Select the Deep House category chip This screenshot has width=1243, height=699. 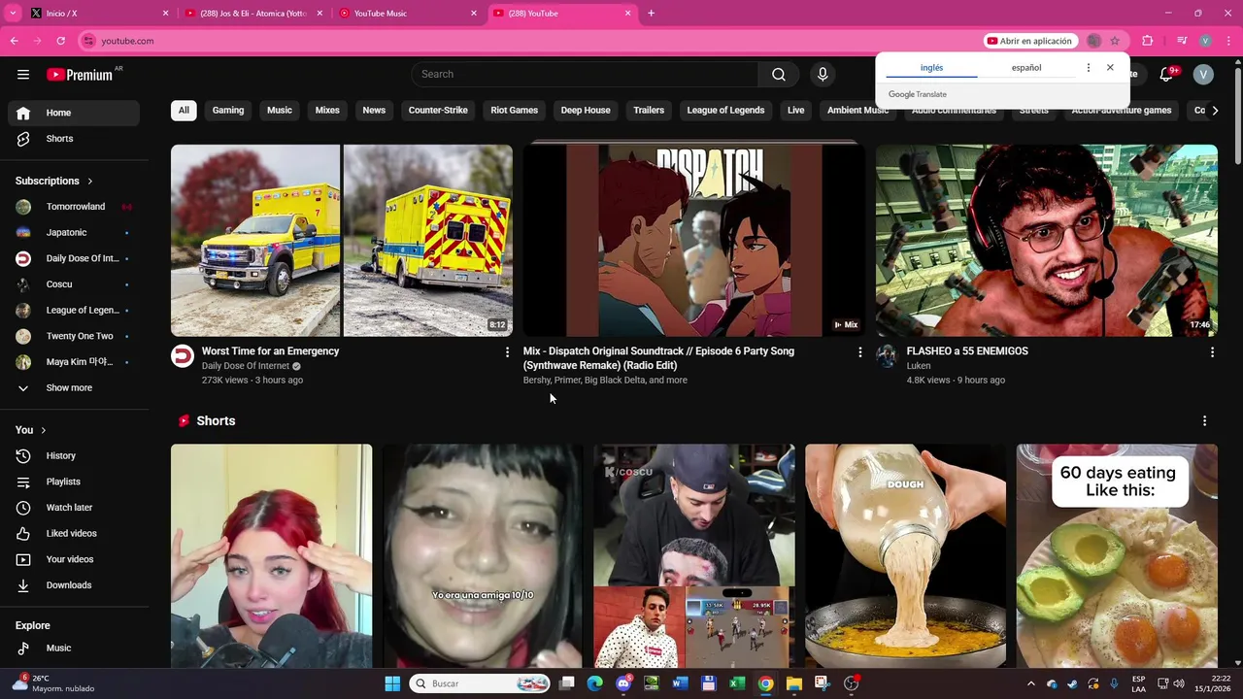[x=586, y=111]
